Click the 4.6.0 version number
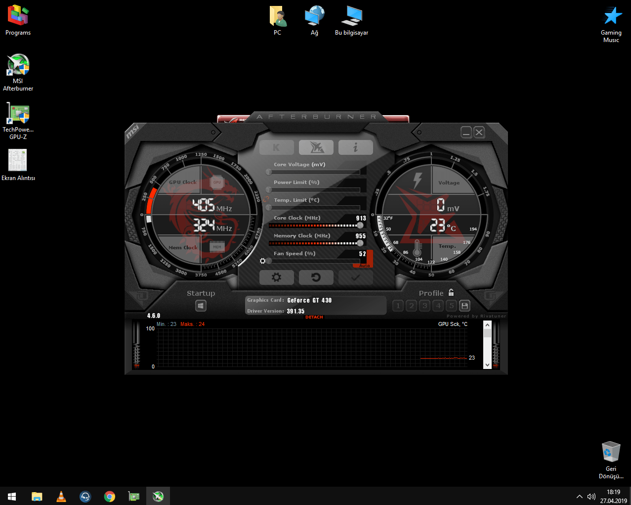 [x=154, y=316]
